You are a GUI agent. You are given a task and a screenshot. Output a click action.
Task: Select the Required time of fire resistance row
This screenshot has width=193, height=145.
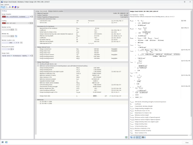[82, 28]
